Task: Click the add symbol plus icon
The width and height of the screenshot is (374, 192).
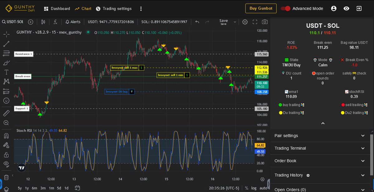Action: point(31,22)
